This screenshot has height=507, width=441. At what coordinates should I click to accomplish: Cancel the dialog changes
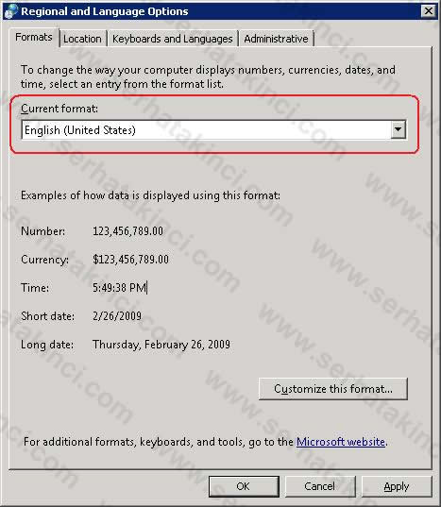[320, 486]
